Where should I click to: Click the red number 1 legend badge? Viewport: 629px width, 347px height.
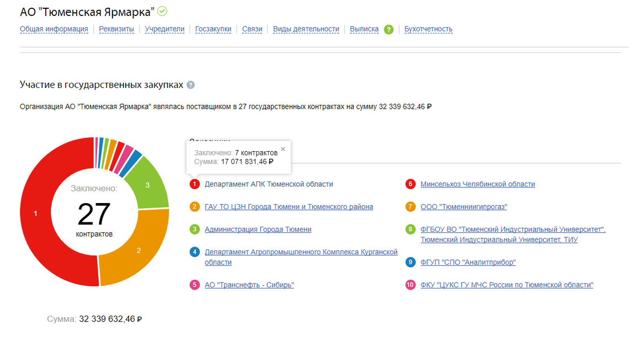pos(195,184)
